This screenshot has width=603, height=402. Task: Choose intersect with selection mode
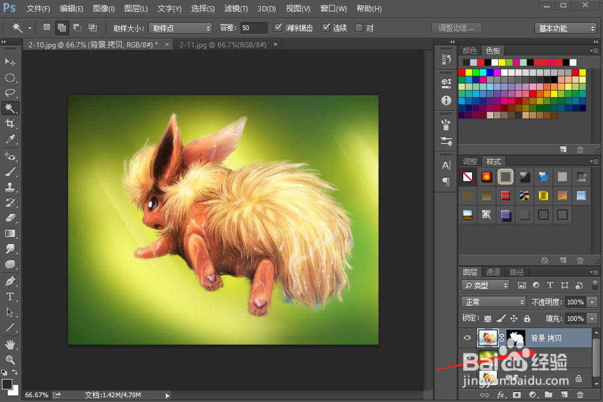92,27
